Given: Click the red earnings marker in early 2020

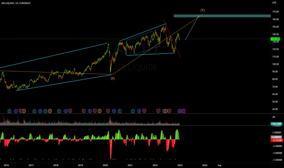Looking at the screenshot, I should (x=108, y=111).
